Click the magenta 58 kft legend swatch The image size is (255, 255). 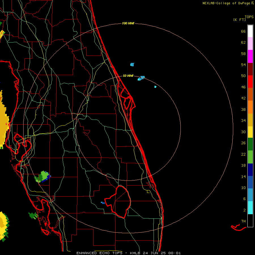coord(250,56)
